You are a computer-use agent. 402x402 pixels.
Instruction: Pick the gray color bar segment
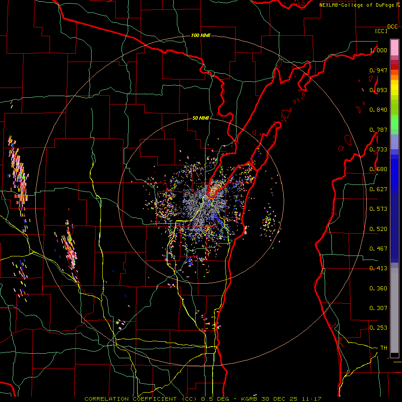click(x=394, y=310)
